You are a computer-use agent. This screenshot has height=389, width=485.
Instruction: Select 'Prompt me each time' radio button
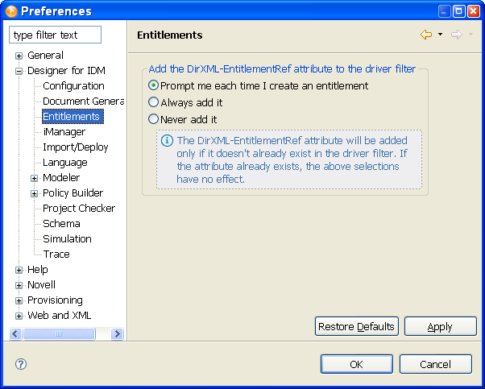[x=154, y=85]
